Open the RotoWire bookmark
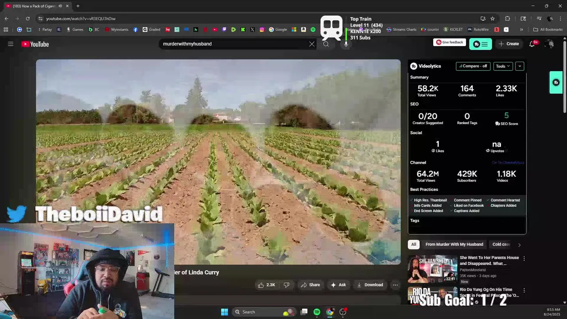The height and width of the screenshot is (319, 567). (478, 30)
